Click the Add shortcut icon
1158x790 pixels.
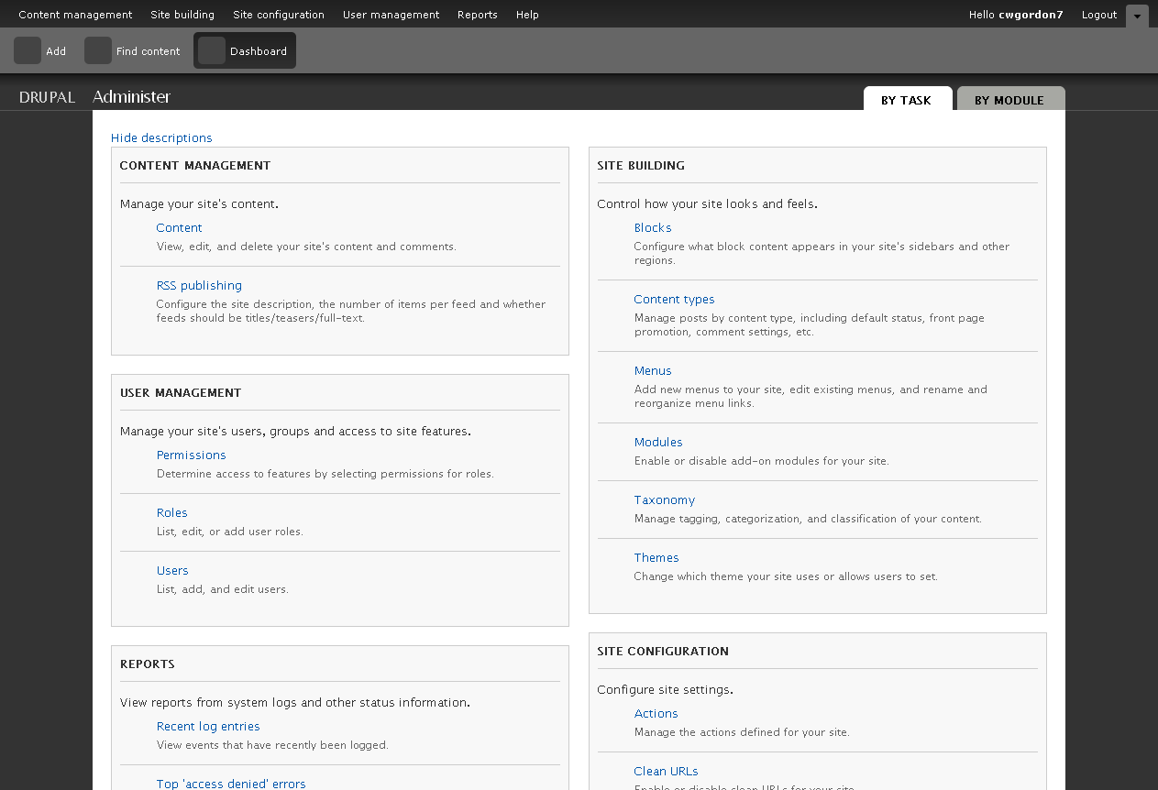(x=28, y=50)
